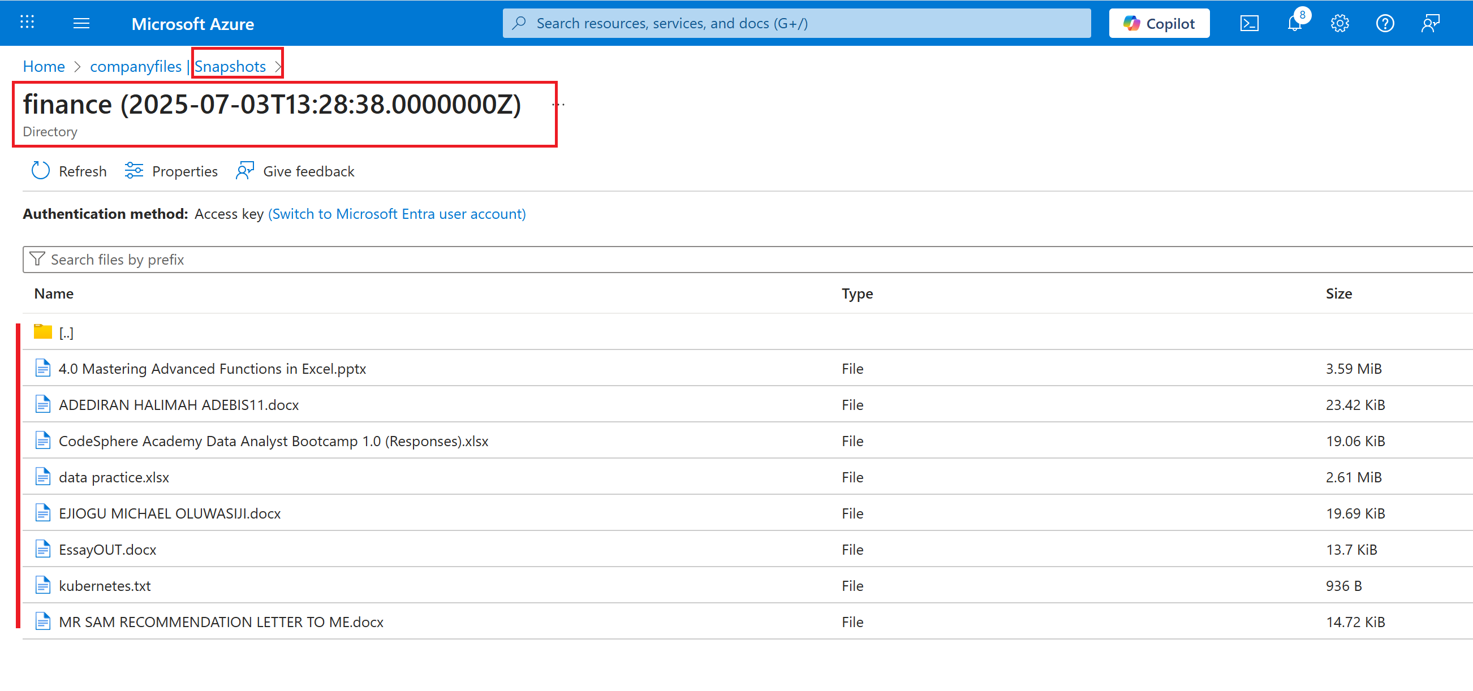Open the ellipsis menu beside the directory title

[x=558, y=104]
